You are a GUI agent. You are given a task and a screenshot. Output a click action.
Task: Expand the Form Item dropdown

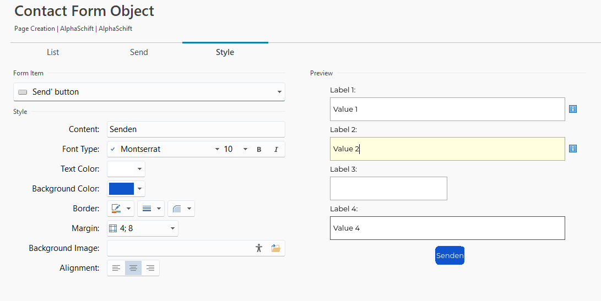click(x=279, y=92)
